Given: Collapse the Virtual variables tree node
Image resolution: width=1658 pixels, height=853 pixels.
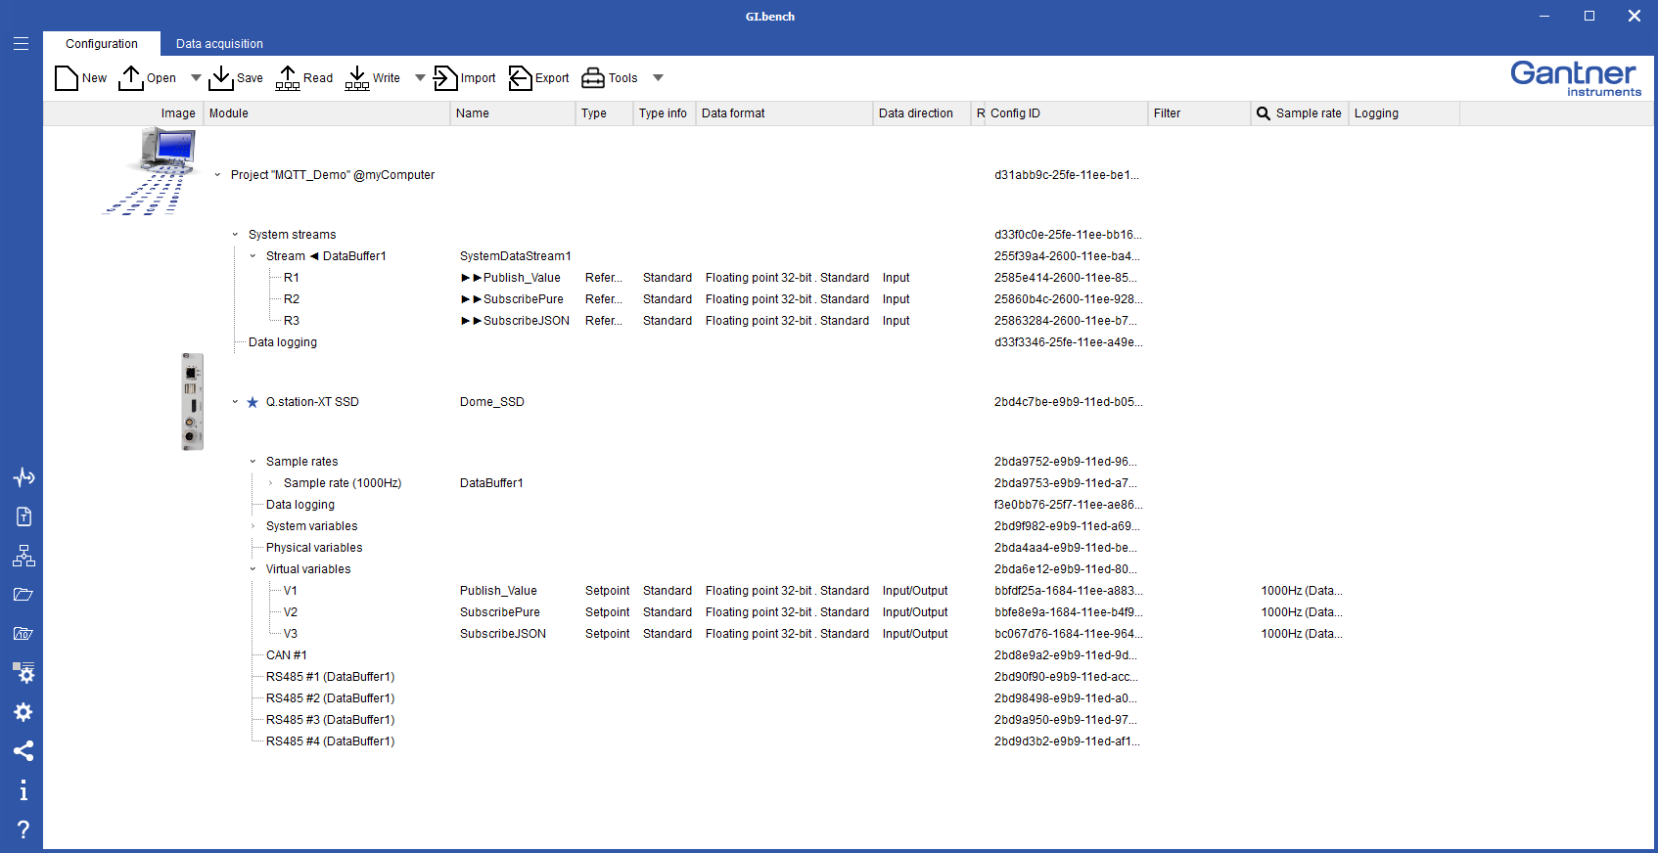Looking at the screenshot, I should (x=253, y=569).
